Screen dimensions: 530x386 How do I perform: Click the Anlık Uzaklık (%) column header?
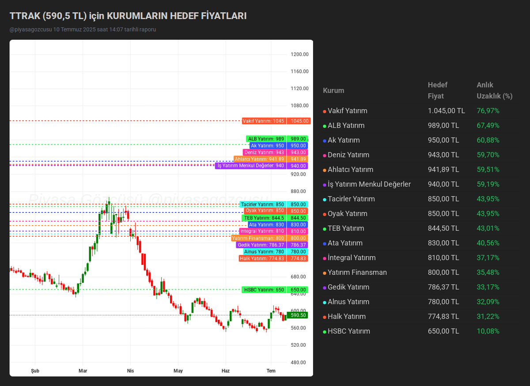tap(494, 91)
